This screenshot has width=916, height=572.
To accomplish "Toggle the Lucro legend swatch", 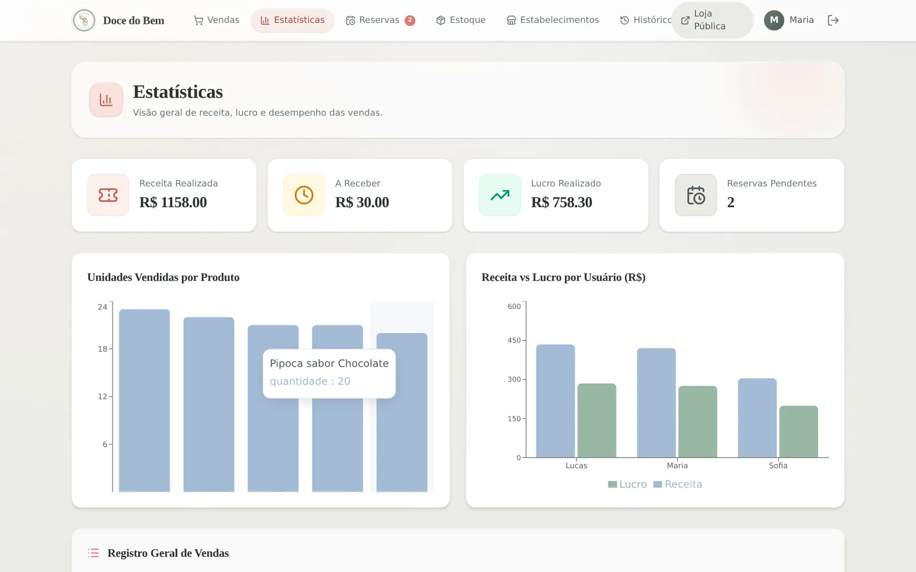I will (x=613, y=484).
